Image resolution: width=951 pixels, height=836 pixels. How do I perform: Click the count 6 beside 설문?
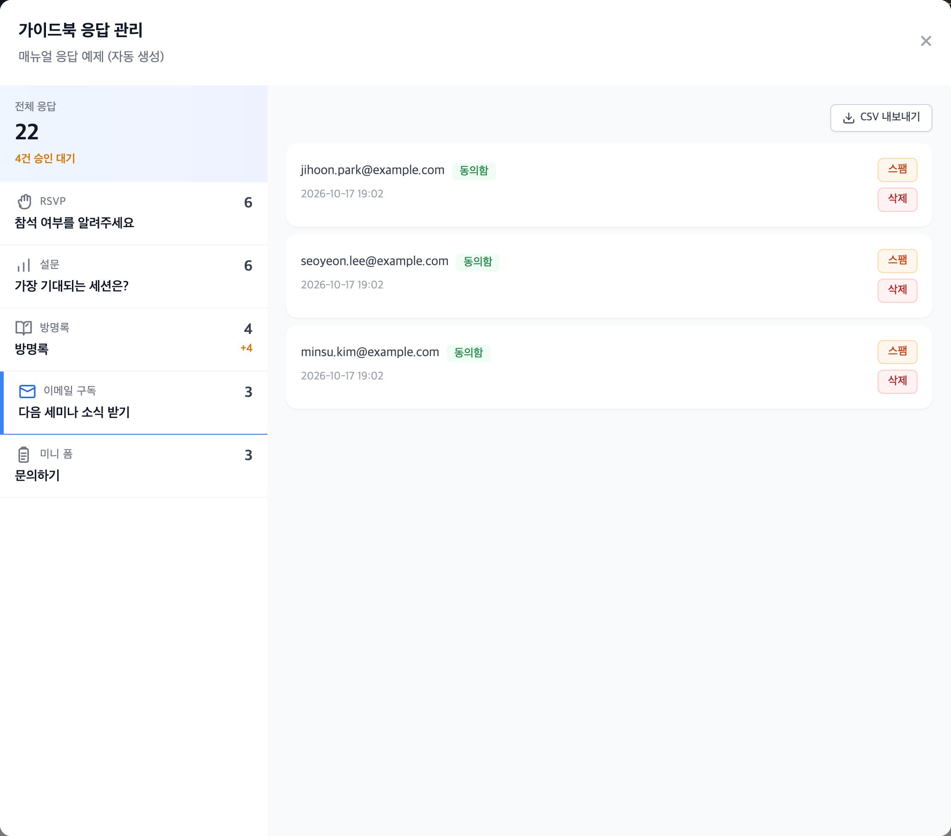[248, 266]
